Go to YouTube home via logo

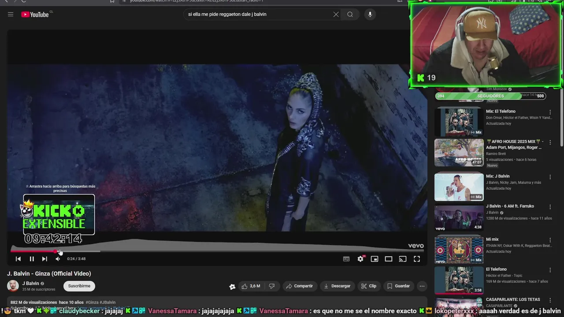[x=35, y=15]
